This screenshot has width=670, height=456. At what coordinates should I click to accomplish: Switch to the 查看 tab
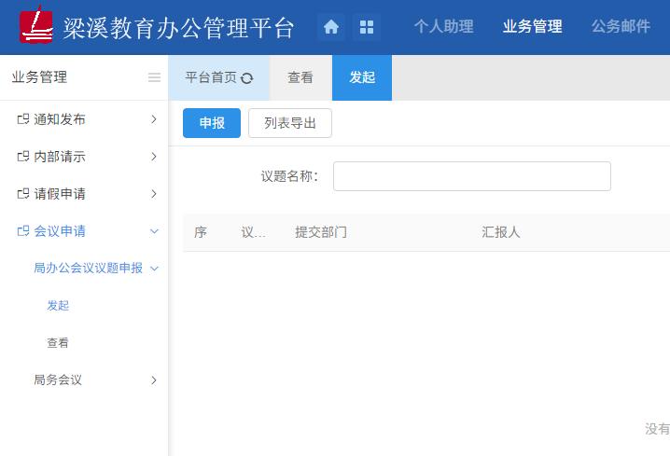(x=300, y=77)
